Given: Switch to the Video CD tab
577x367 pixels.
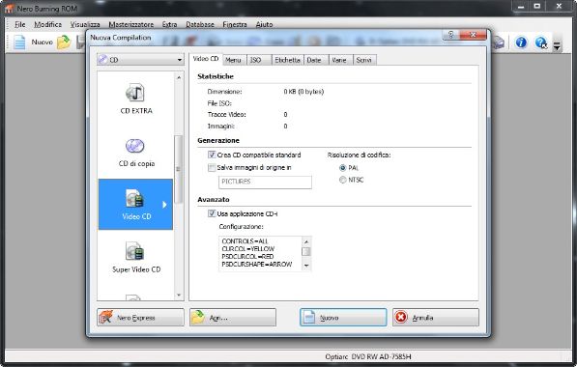Looking at the screenshot, I should pos(206,59).
